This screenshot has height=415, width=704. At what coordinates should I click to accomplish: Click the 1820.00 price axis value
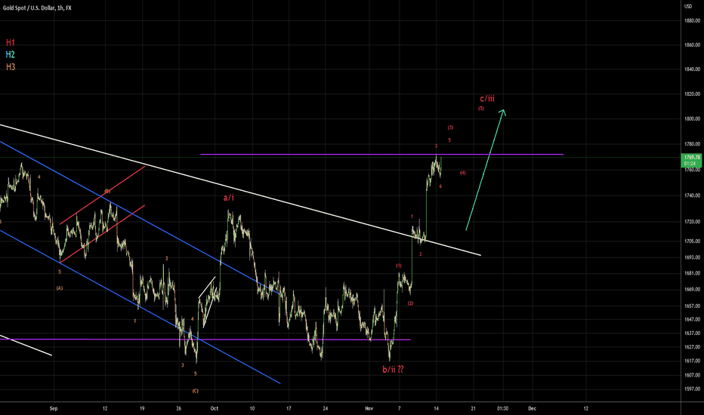click(693, 94)
